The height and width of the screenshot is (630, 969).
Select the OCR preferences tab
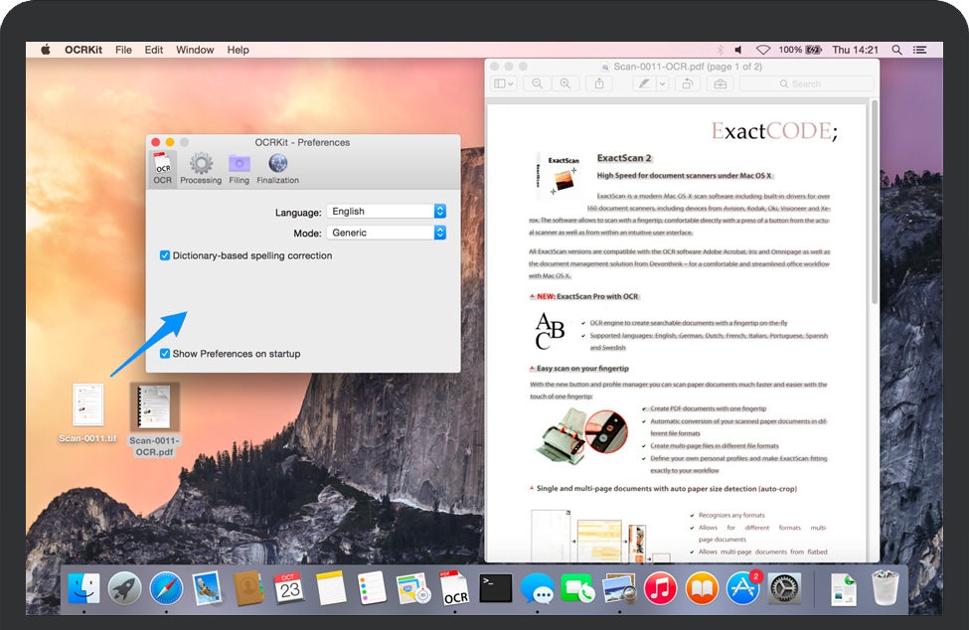[162, 168]
